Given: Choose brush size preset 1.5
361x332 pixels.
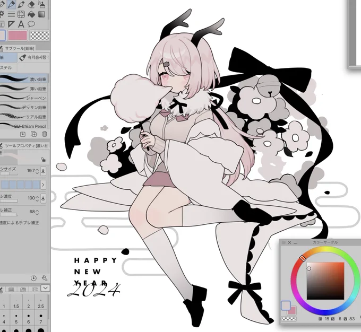Looking at the screenshot, I should [x=16, y=303].
